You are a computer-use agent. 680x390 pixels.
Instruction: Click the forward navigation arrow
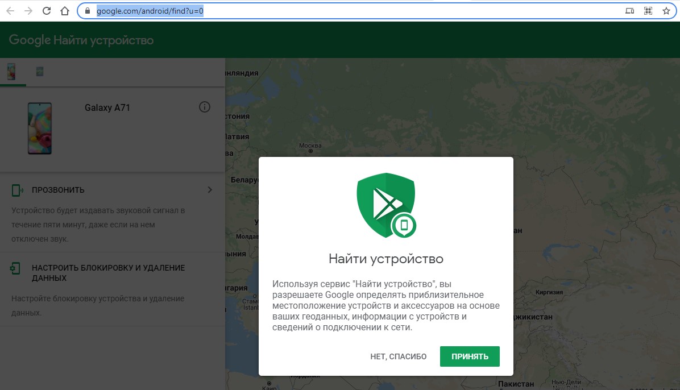click(30, 10)
